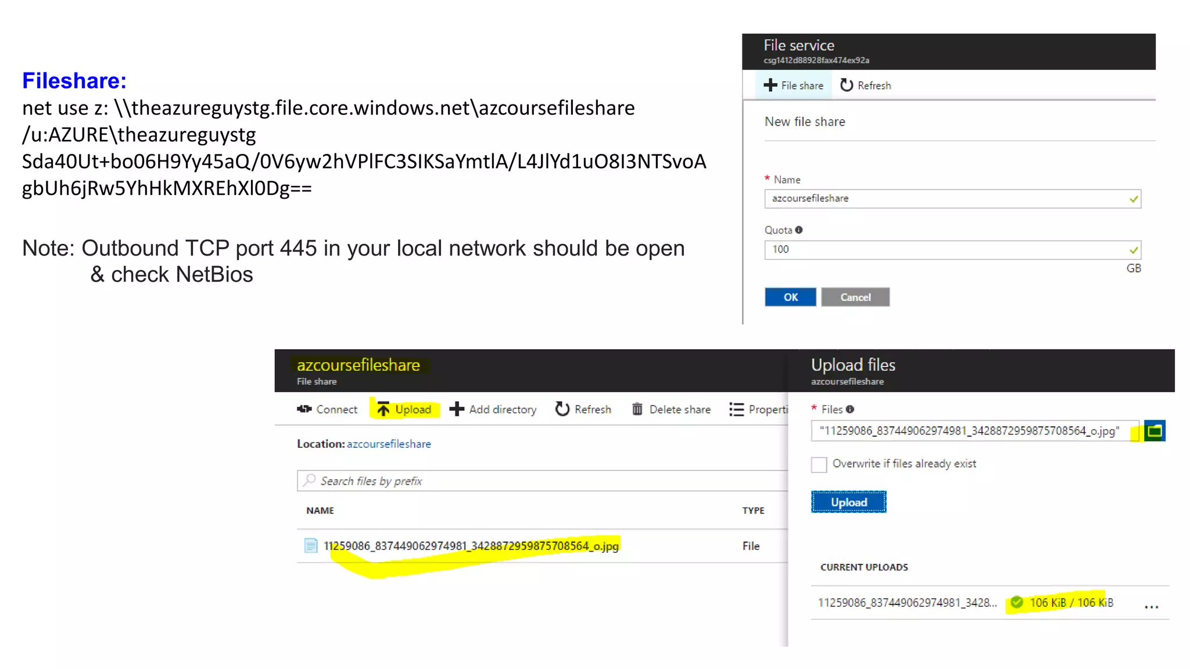Click the plus File share icon
The width and height of the screenshot is (1190, 669).
(770, 85)
